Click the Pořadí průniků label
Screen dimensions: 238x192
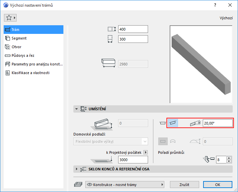click(x=171, y=152)
